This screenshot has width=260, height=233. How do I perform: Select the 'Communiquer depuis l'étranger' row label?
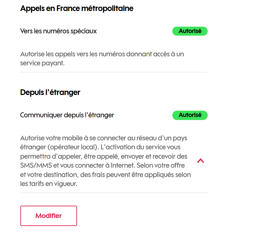pyautogui.click(x=67, y=115)
